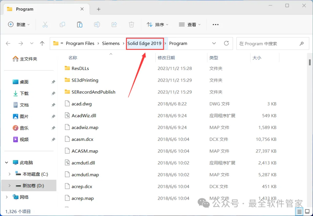Open the 新建 dropdown menu
Viewport: 313px width, 216px height.
(x=19, y=25)
